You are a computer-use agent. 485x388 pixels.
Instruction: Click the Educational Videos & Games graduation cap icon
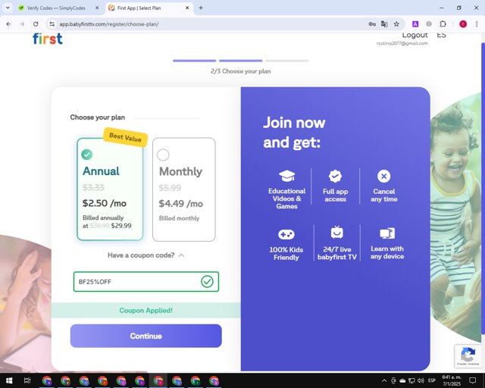point(286,176)
